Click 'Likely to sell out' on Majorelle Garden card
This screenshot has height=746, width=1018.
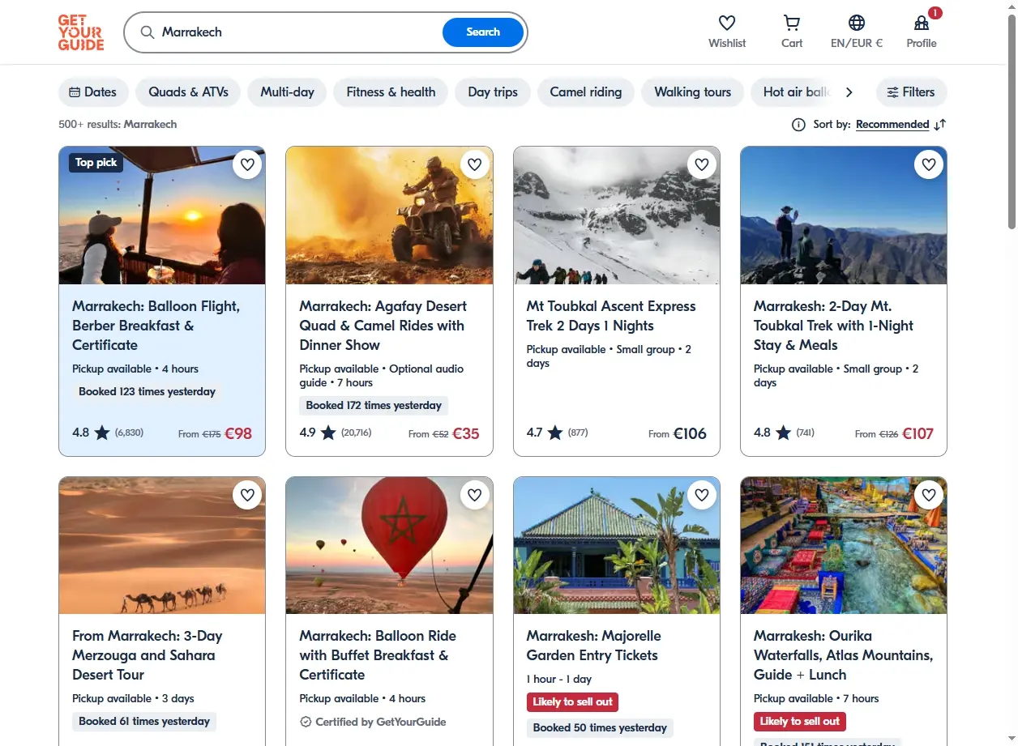[x=573, y=701]
